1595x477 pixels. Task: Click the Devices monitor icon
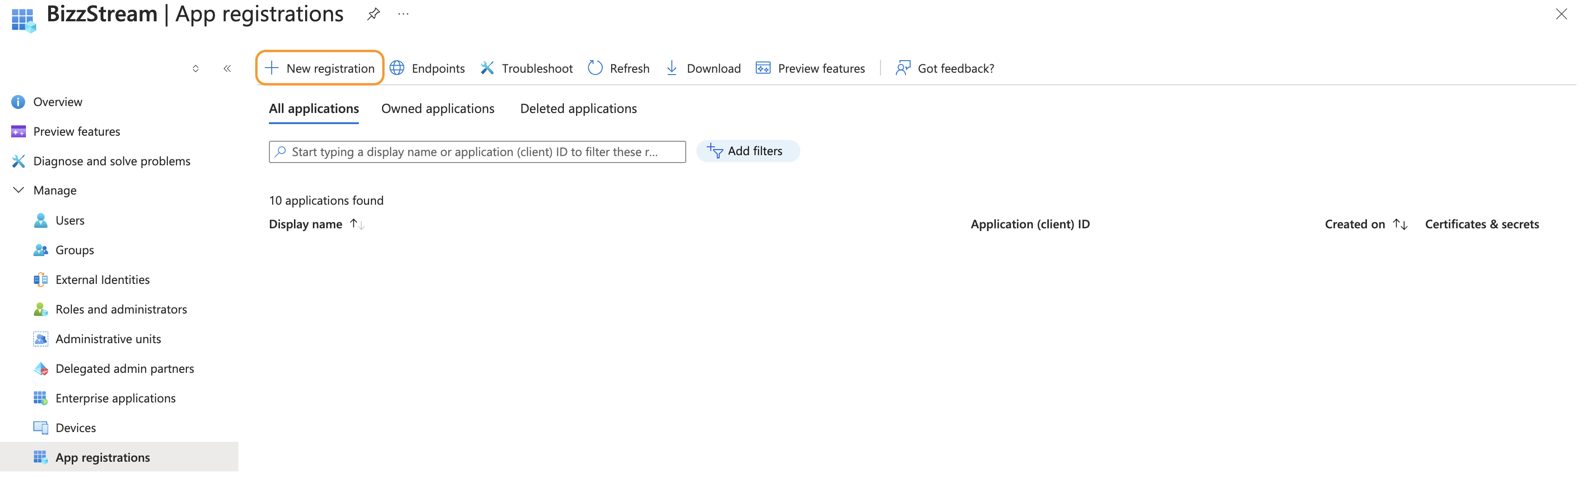[40, 429]
